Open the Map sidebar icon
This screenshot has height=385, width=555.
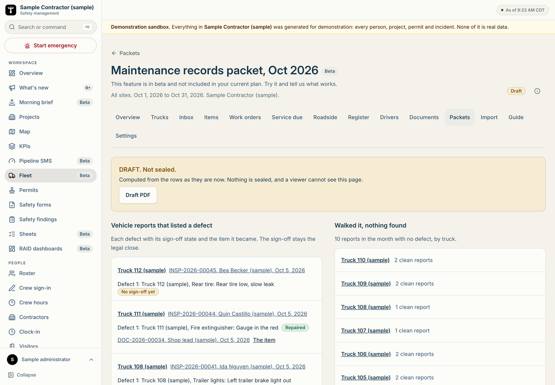12,132
